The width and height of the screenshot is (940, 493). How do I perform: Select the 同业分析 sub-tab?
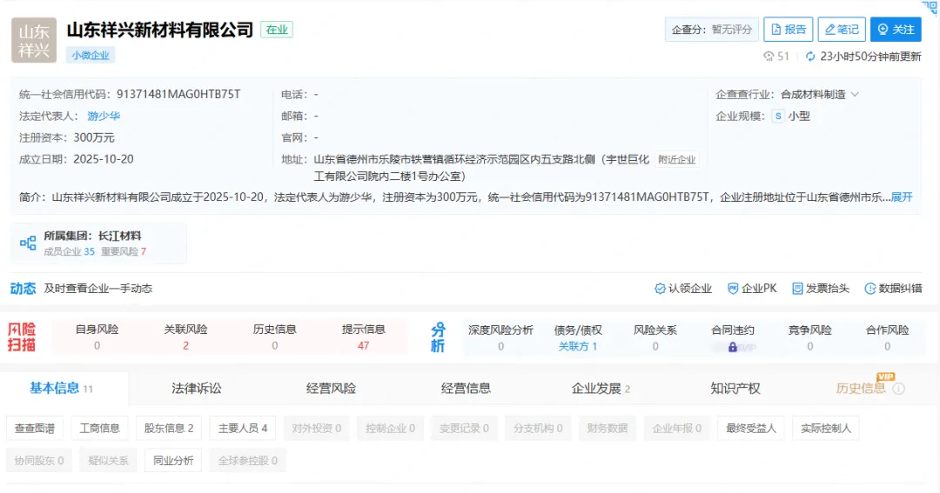click(173, 461)
